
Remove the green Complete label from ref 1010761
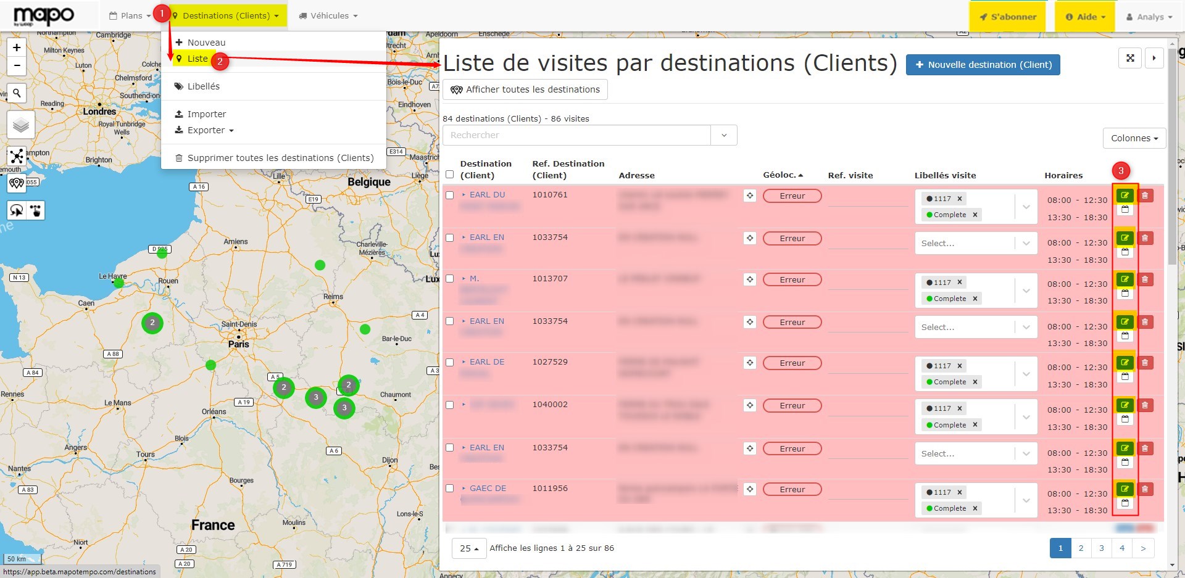pyautogui.click(x=975, y=215)
